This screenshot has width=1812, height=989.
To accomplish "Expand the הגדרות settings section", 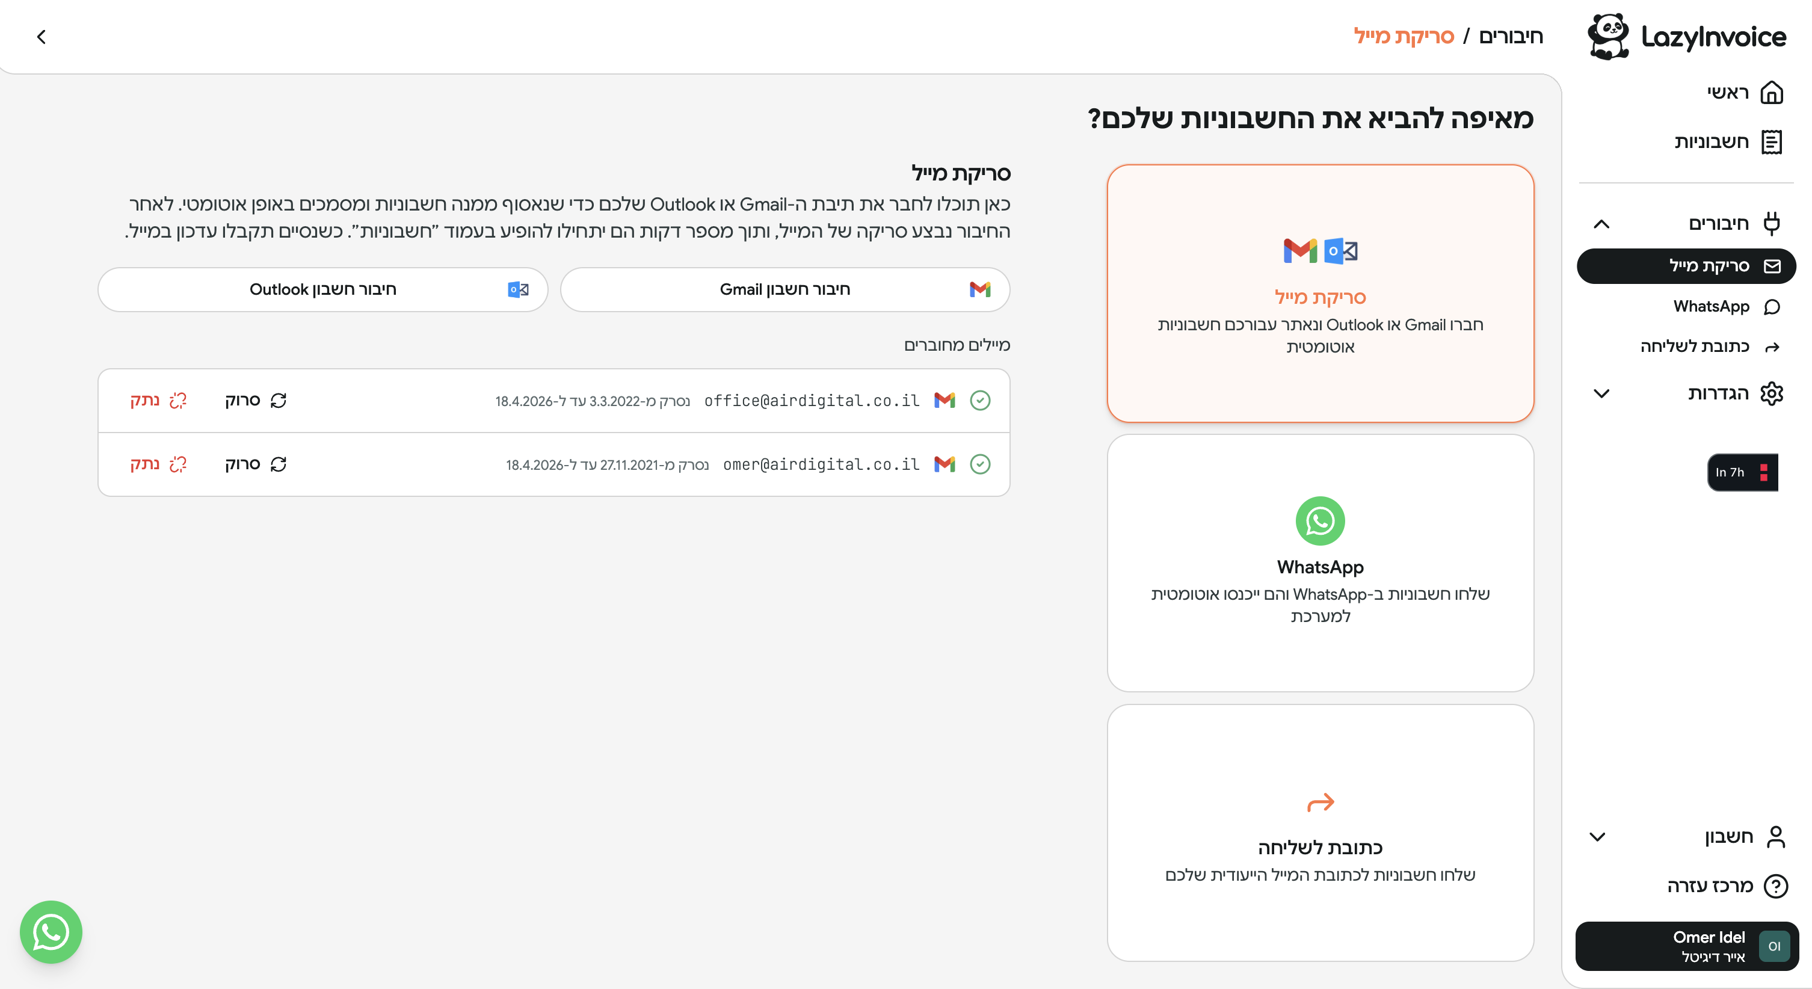I will tap(1601, 393).
